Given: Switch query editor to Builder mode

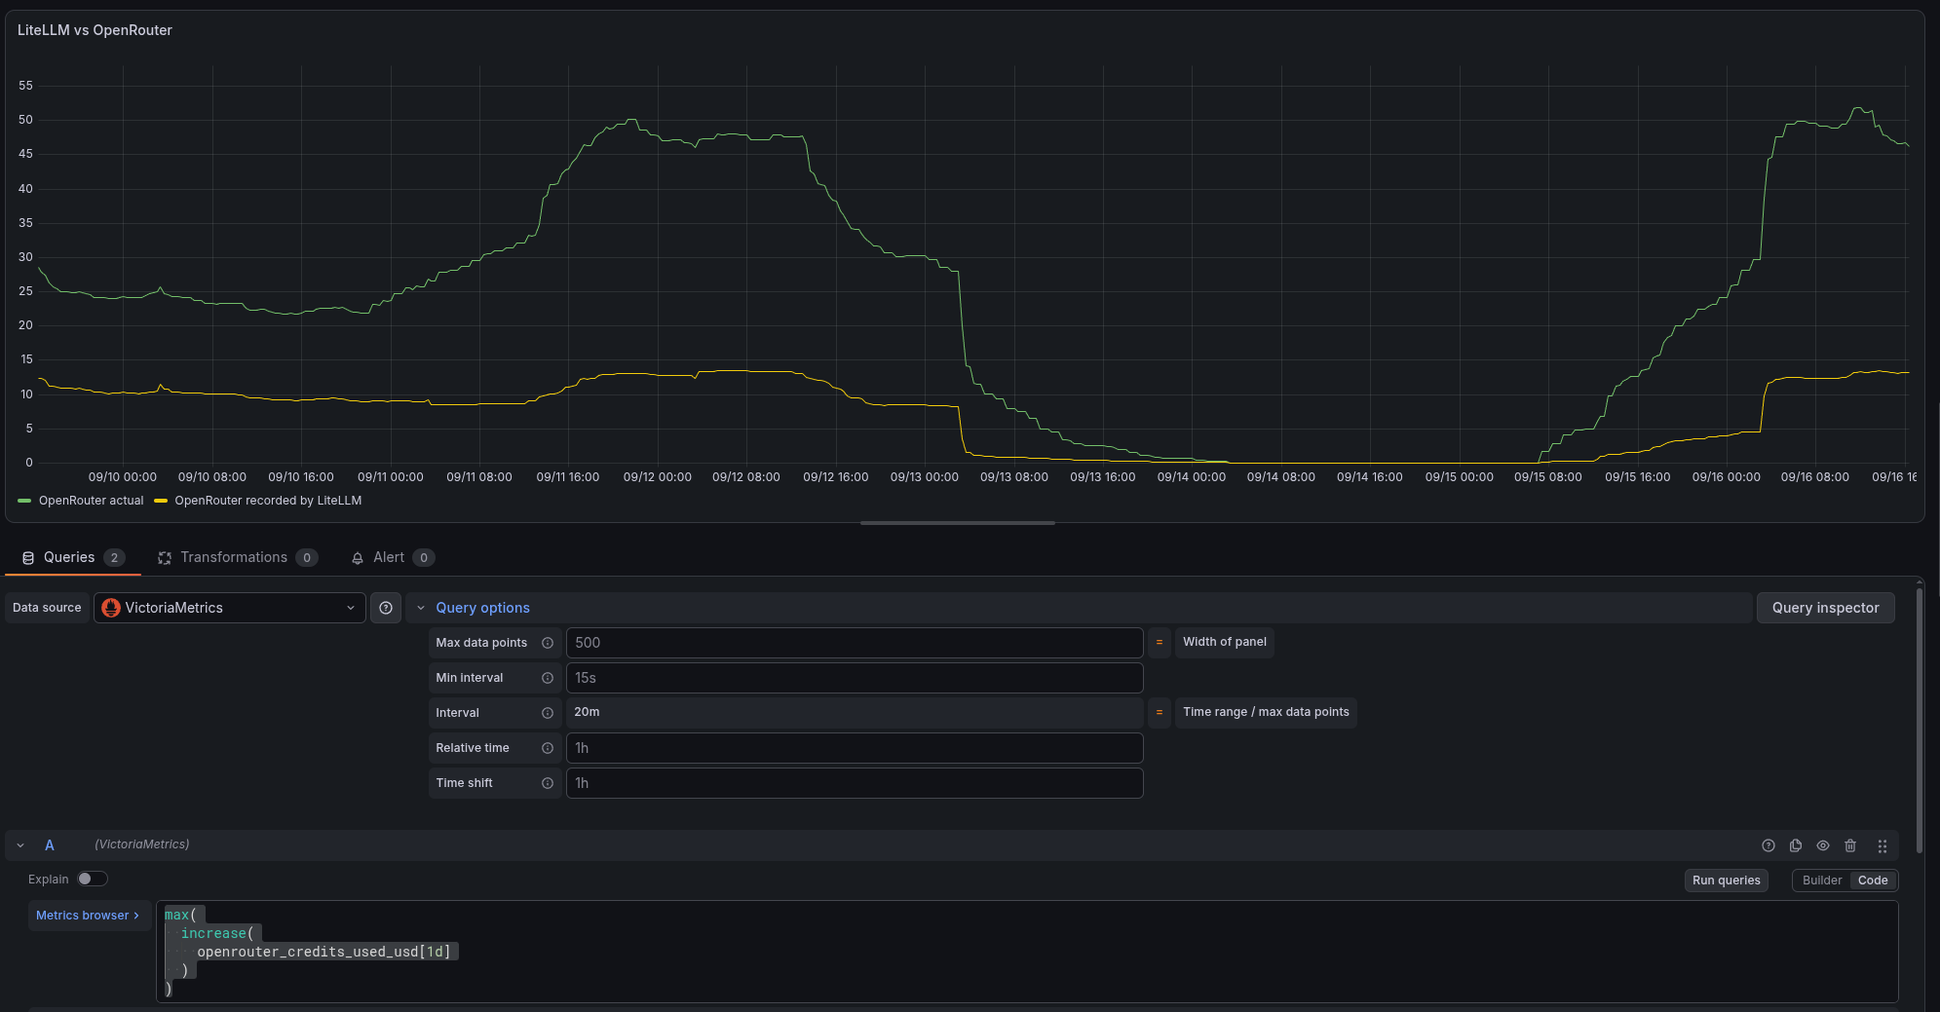Looking at the screenshot, I should [1822, 881].
